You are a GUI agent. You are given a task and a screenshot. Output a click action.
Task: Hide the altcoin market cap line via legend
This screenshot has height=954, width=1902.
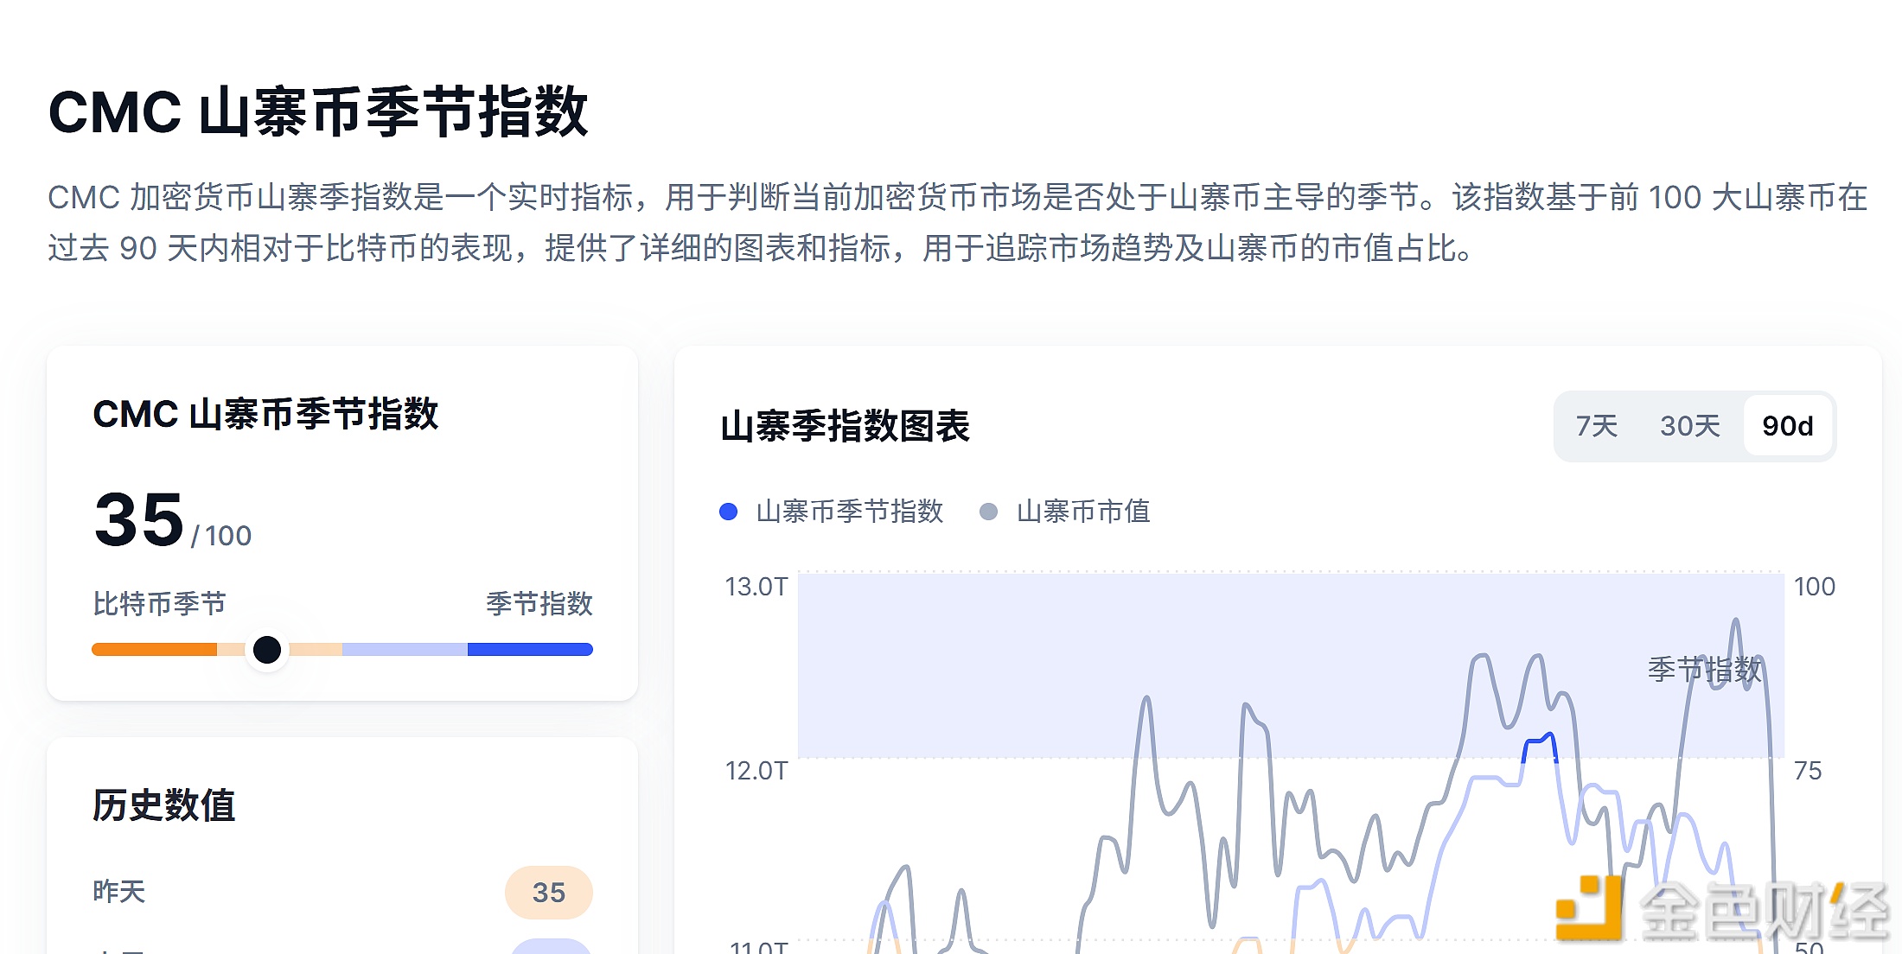1083,512
